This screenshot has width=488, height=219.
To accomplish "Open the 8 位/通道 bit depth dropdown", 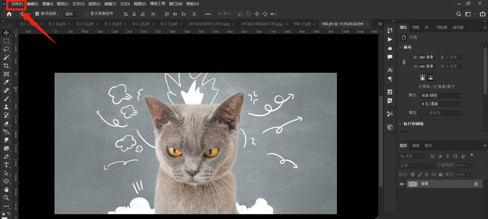I will [x=441, y=104].
